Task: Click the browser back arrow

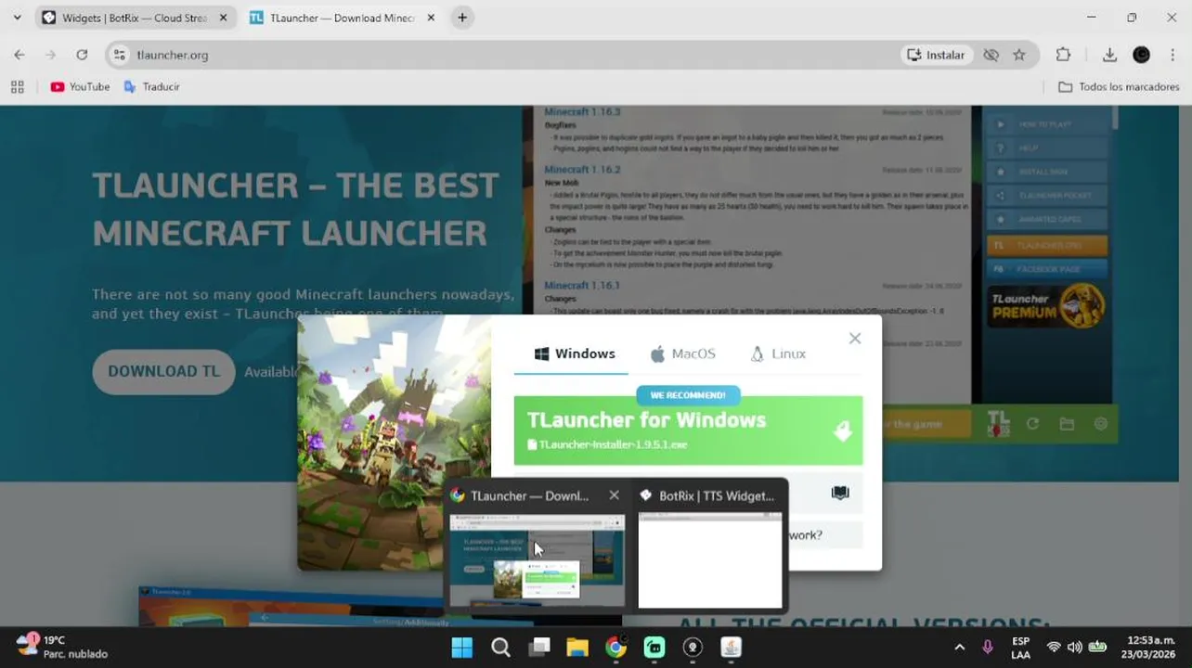Action: point(19,55)
